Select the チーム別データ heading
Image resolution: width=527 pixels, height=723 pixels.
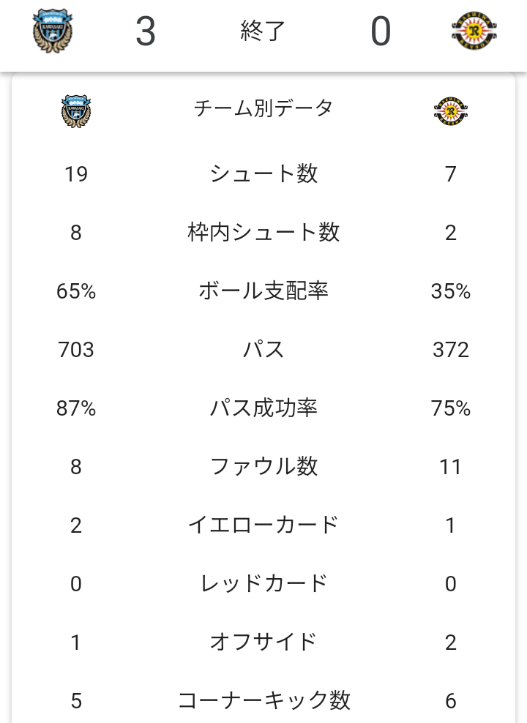(x=263, y=108)
